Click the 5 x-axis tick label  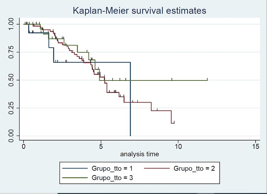[101, 146]
